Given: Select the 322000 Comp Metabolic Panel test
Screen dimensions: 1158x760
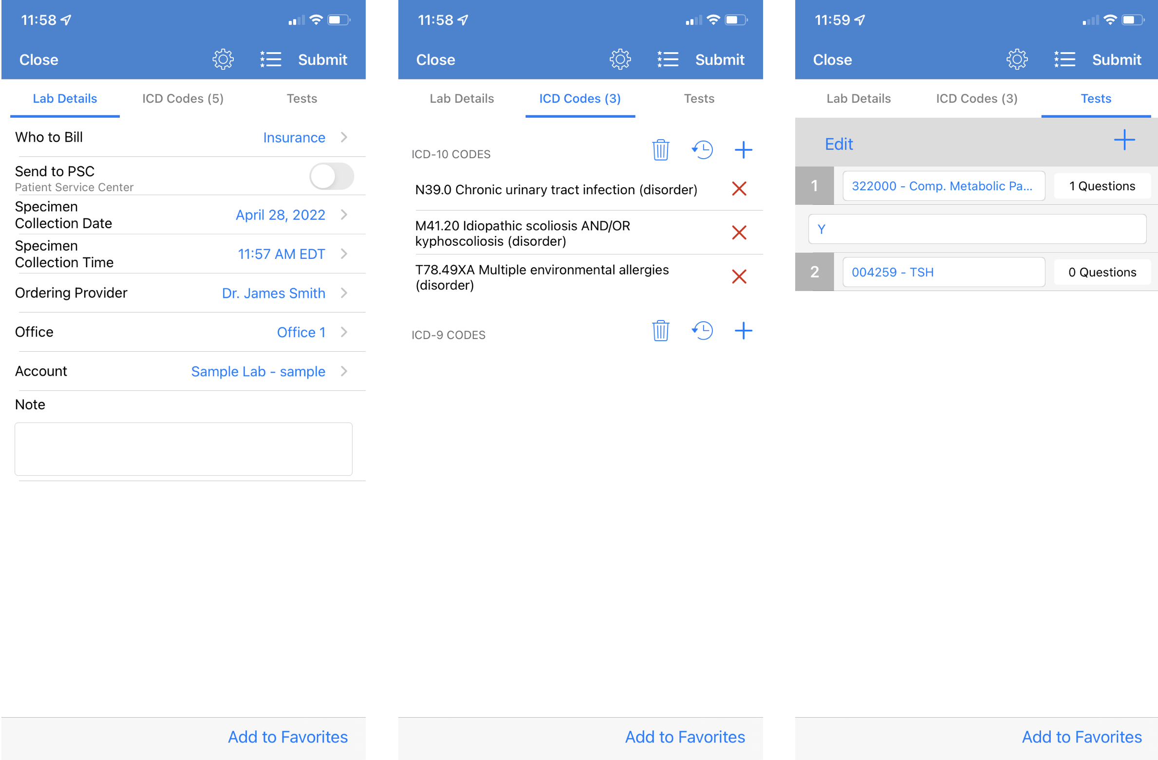Looking at the screenshot, I should pyautogui.click(x=944, y=186).
